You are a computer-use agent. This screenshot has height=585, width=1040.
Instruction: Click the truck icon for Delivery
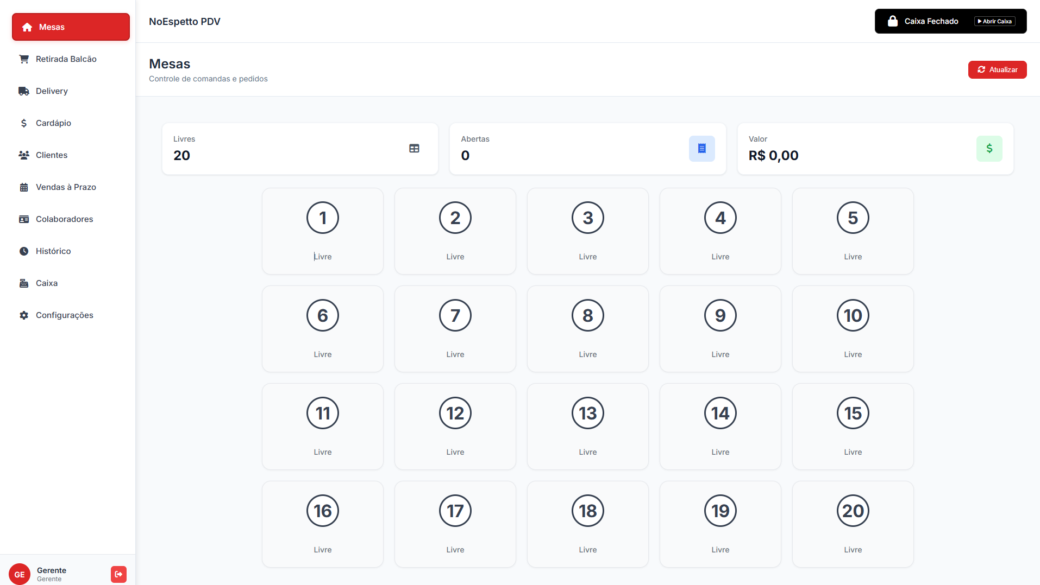(24, 91)
